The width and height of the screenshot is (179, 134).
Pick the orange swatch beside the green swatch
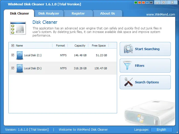tap(140, 3)
